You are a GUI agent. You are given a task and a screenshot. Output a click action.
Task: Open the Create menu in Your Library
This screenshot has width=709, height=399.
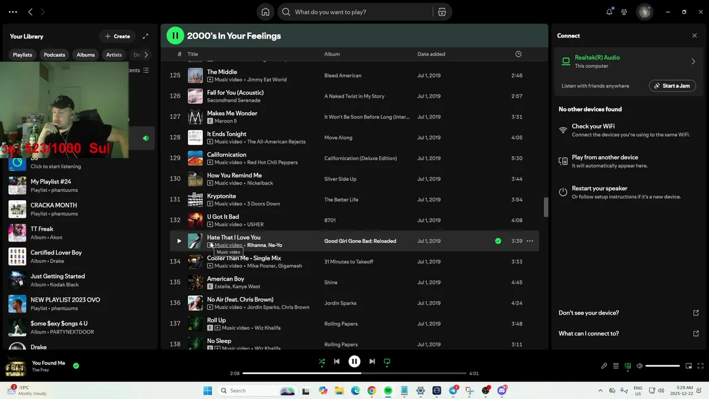[117, 36]
